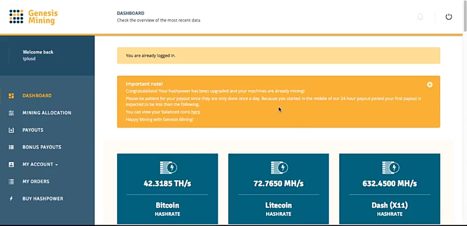This screenshot has width=467, height=226.
Task: Click the Genesis Mining logo
Action: (34, 17)
